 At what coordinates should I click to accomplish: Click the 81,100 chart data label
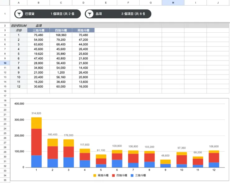click(101, 150)
